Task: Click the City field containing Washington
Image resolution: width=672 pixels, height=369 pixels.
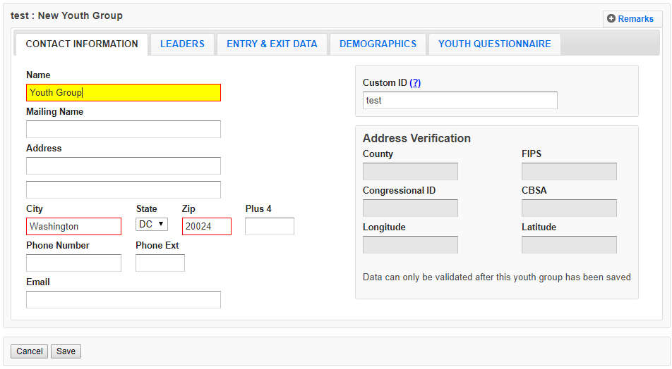Action: (x=73, y=227)
